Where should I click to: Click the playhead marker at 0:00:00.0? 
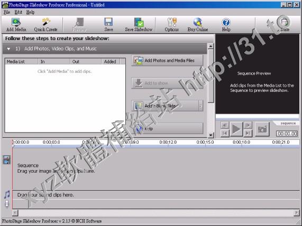click(x=13, y=146)
